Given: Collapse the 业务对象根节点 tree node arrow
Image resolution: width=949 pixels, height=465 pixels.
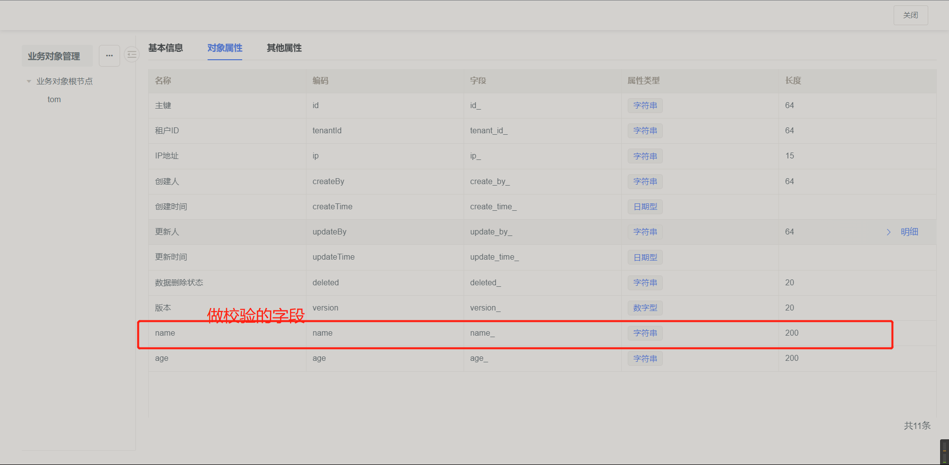Looking at the screenshot, I should point(29,81).
